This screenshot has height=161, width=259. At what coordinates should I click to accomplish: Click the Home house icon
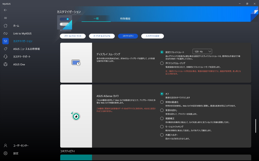pyautogui.click(x=6, y=26)
